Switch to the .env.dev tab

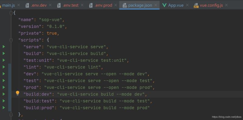click(x=39, y=5)
